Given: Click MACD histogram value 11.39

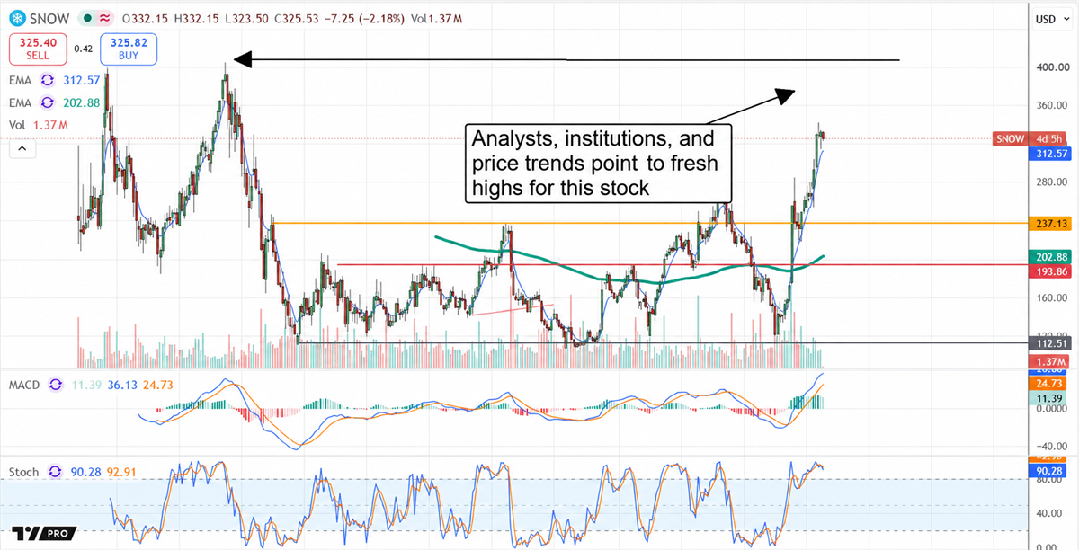Looking at the screenshot, I should tap(86, 385).
